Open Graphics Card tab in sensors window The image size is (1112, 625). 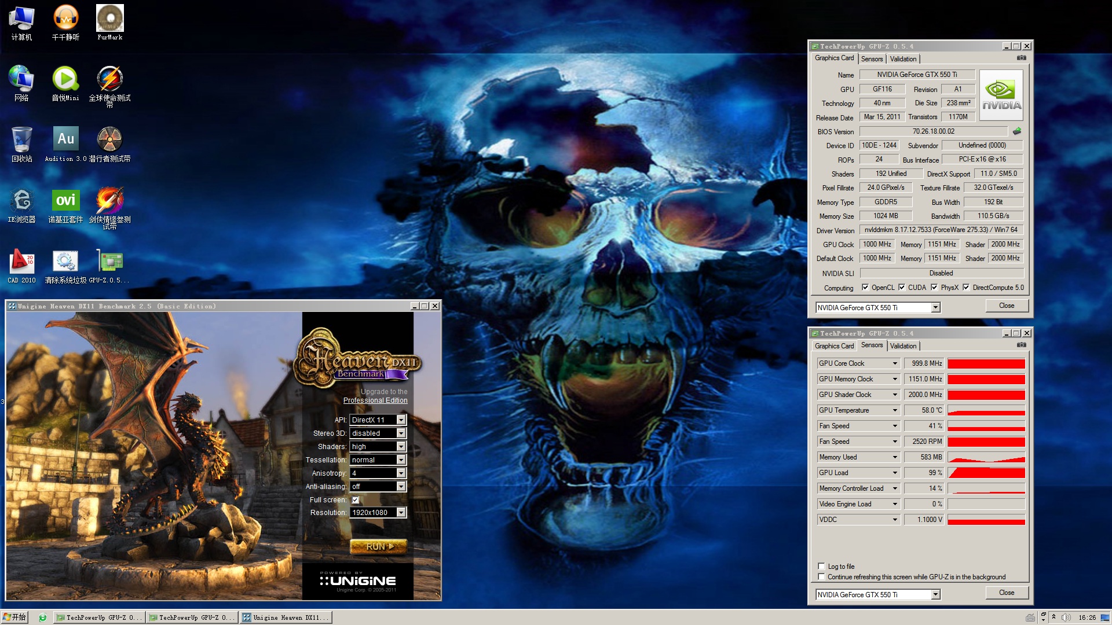pyautogui.click(x=834, y=346)
